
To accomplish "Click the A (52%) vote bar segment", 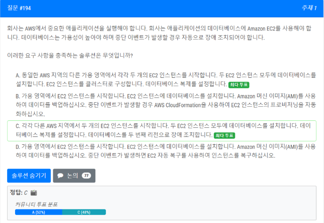I will 39,212.
